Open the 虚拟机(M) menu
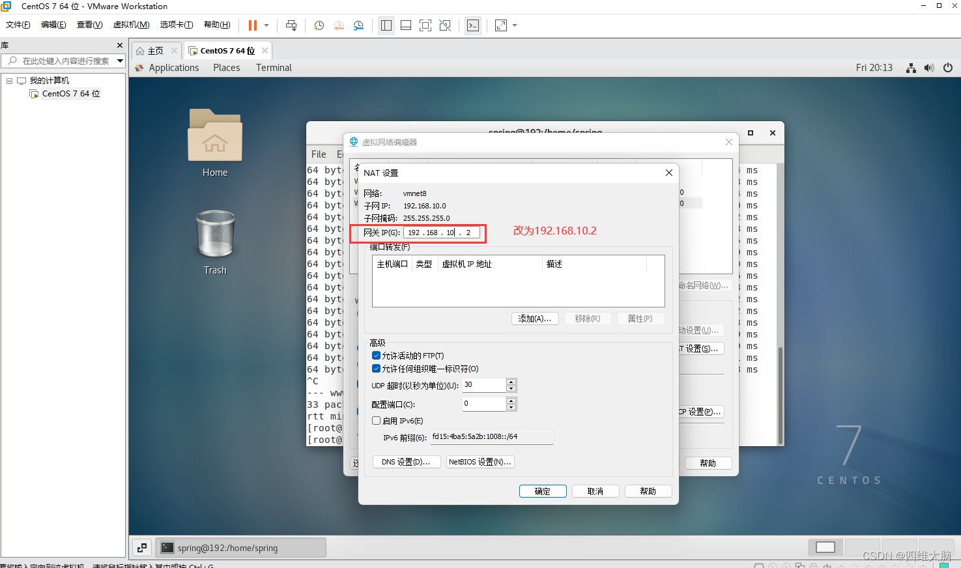 (131, 25)
